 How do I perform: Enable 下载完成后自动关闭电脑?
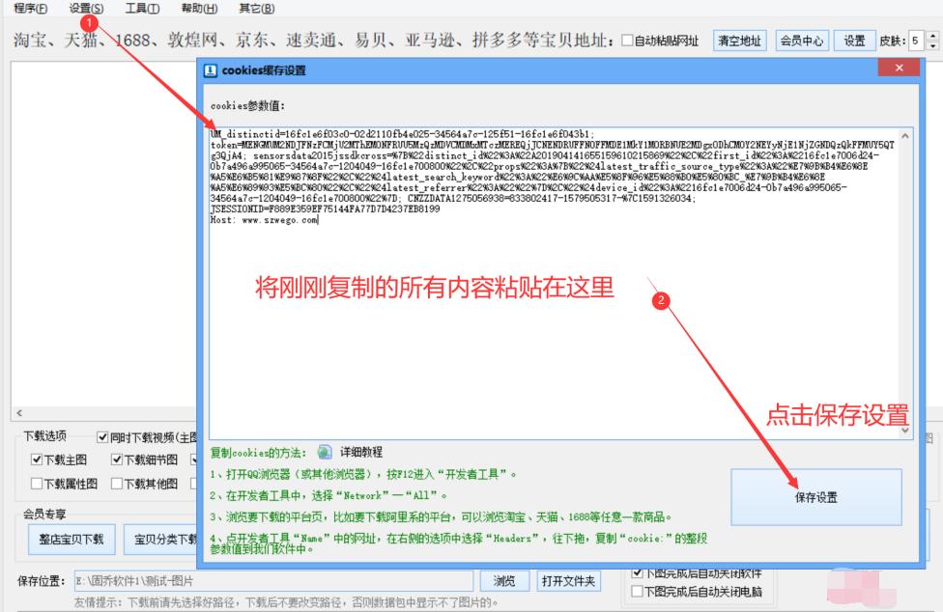636,590
